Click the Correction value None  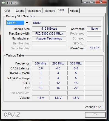click(94, 29)
